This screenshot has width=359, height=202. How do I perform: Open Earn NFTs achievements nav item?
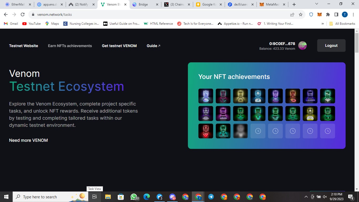70,46
